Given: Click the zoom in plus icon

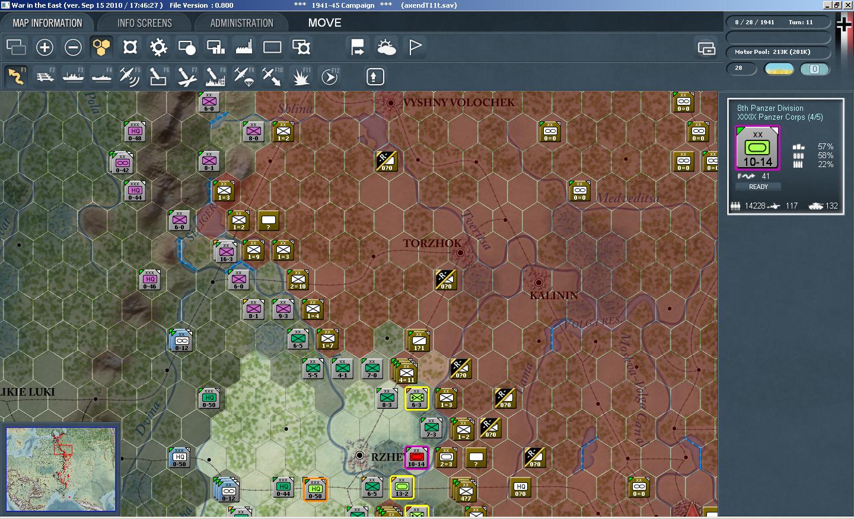Looking at the screenshot, I should 44,47.
